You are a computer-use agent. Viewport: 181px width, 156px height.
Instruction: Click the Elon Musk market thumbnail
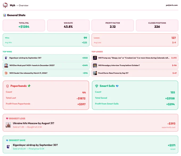tap(6, 65)
